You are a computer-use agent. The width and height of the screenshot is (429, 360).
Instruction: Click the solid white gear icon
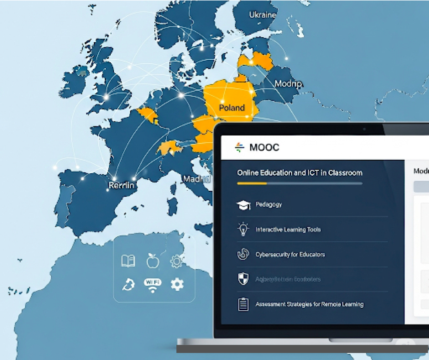pos(177,285)
